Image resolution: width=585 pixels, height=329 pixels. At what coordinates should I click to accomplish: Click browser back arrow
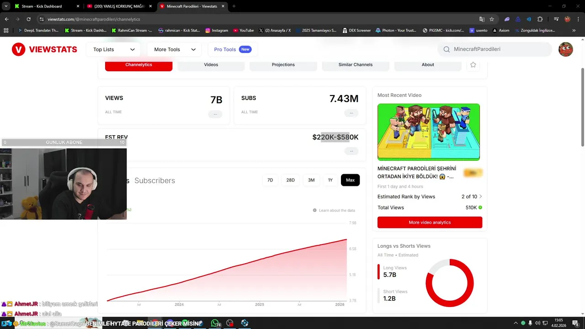pyautogui.click(x=6, y=19)
